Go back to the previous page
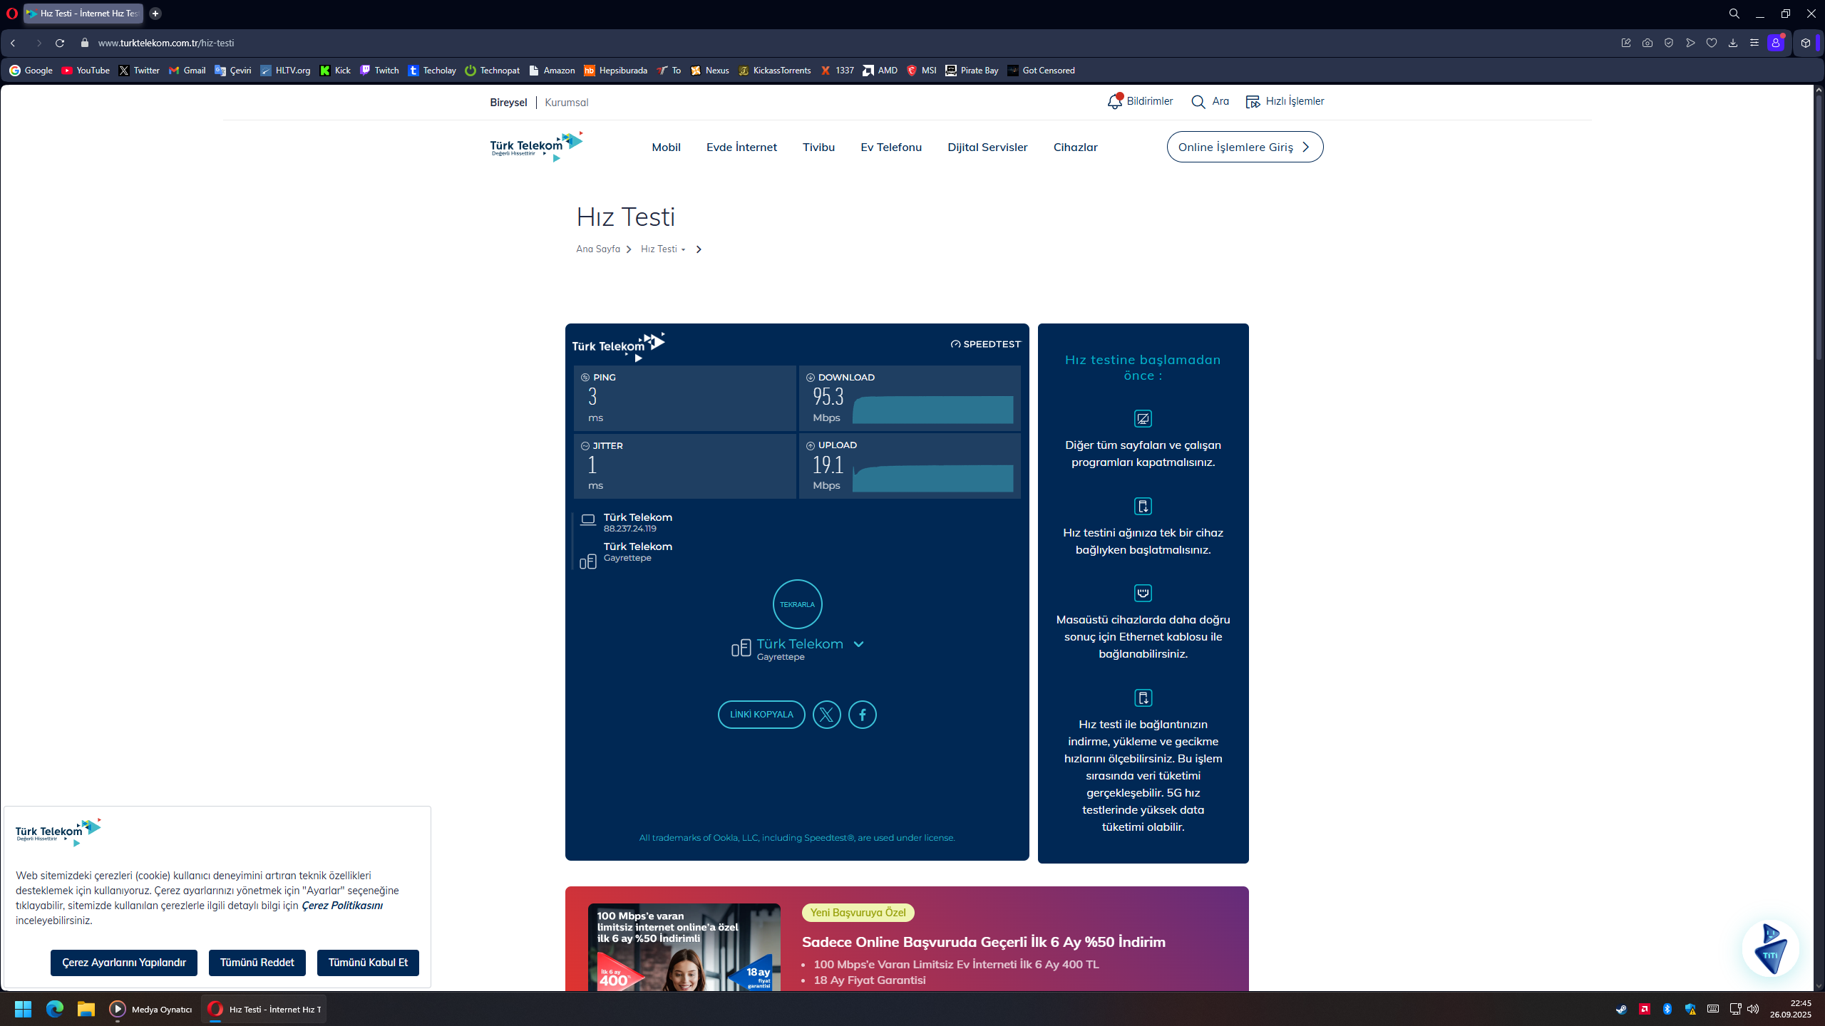Screen dimensions: 1825x1026 pyautogui.click(x=13, y=43)
